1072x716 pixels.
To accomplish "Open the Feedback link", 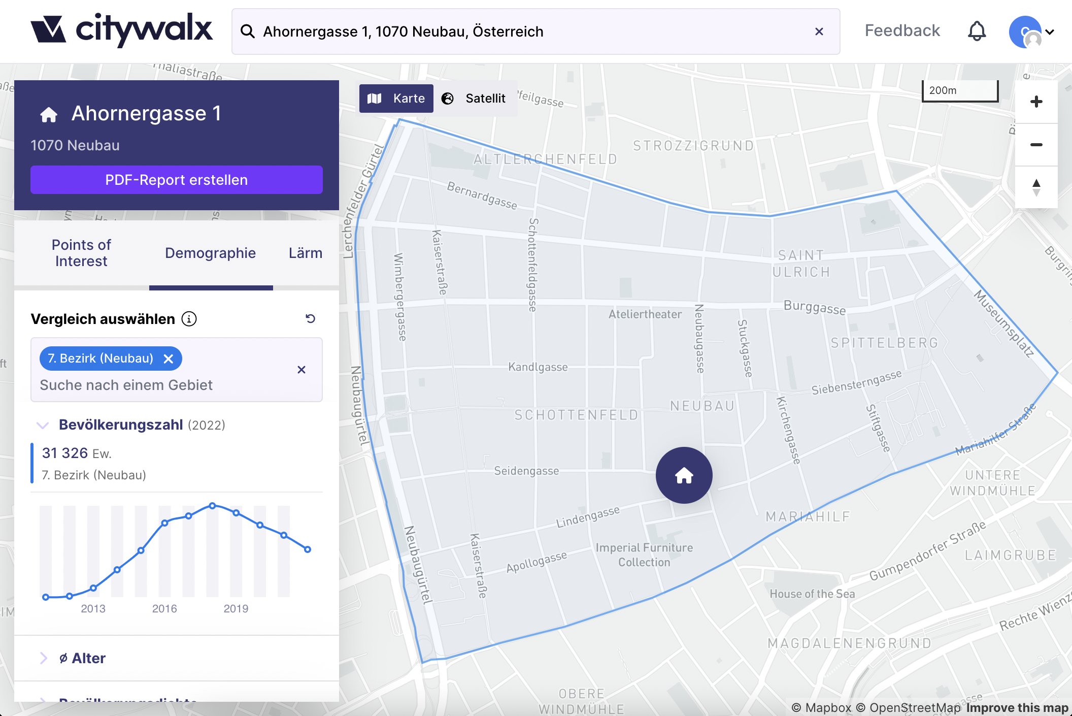I will (x=902, y=30).
